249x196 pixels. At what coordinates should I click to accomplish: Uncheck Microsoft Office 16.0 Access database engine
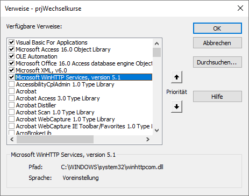[11, 63]
